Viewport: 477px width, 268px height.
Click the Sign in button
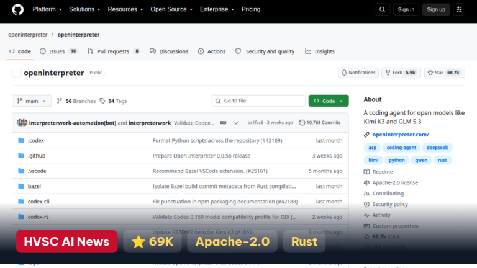pyautogui.click(x=406, y=9)
